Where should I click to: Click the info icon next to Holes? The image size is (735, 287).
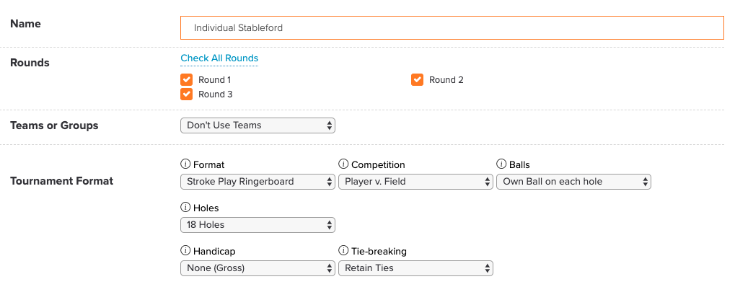(185, 207)
